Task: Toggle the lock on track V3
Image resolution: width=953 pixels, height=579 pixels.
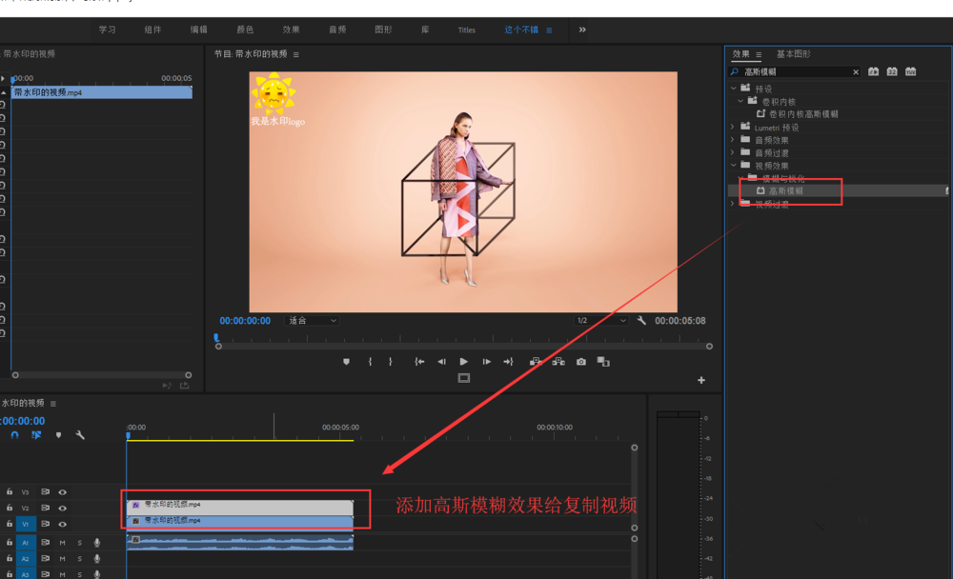Action: pos(10,492)
